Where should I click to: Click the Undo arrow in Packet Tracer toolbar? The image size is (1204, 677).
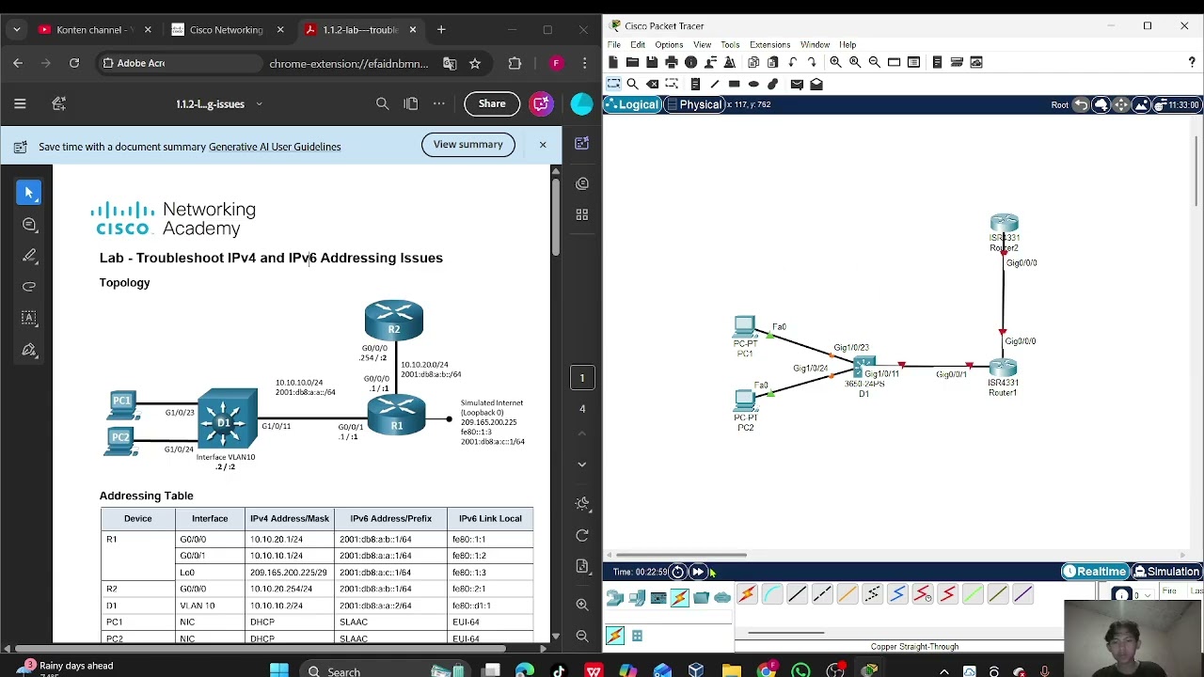793,62
